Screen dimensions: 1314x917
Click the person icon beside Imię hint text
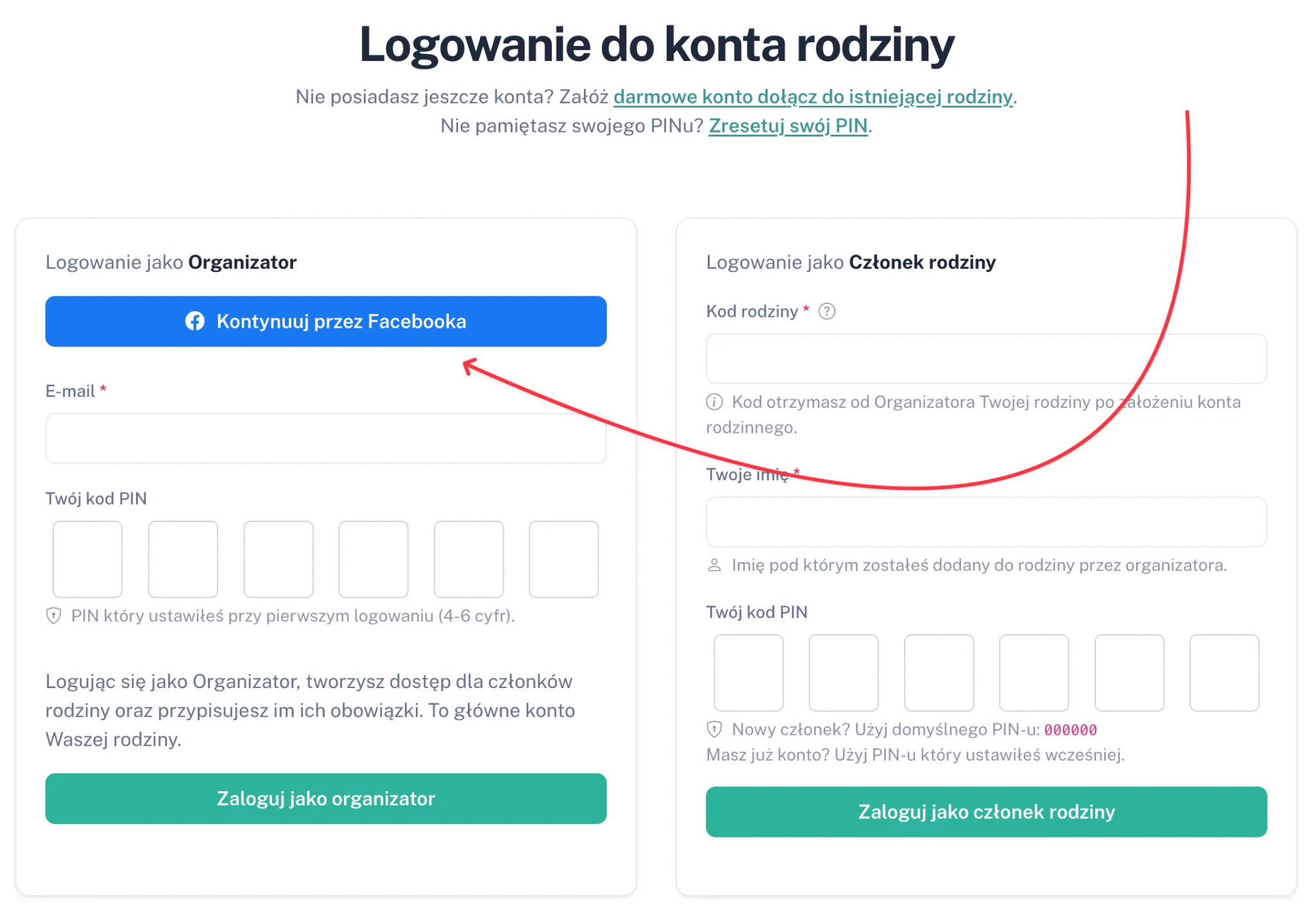point(715,565)
